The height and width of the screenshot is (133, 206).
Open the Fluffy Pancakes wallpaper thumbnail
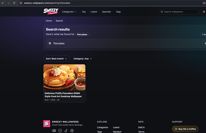(64, 77)
